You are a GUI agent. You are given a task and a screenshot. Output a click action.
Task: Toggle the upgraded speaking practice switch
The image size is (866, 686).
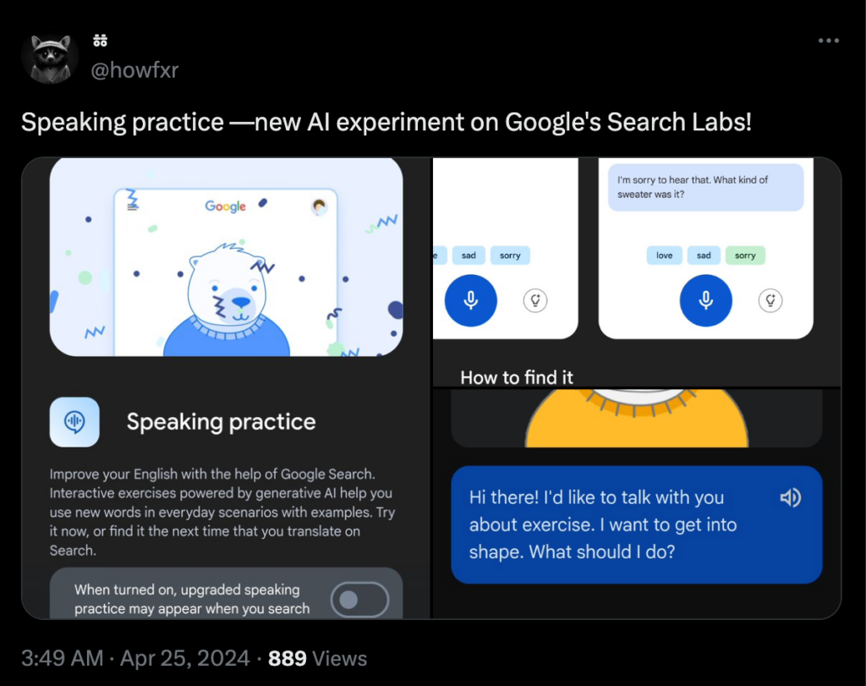[359, 599]
